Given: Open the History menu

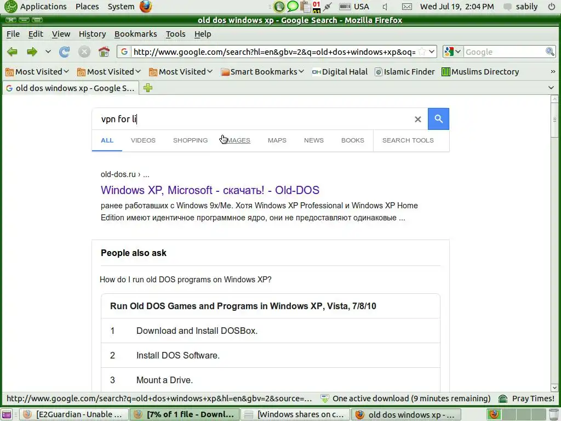Looking at the screenshot, I should (x=92, y=34).
